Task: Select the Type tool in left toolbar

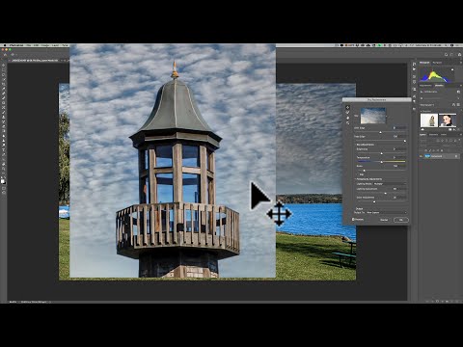Action: [x=4, y=149]
